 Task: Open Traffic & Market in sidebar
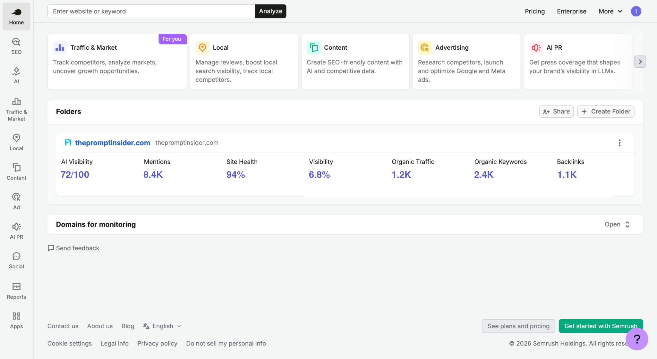(x=16, y=110)
